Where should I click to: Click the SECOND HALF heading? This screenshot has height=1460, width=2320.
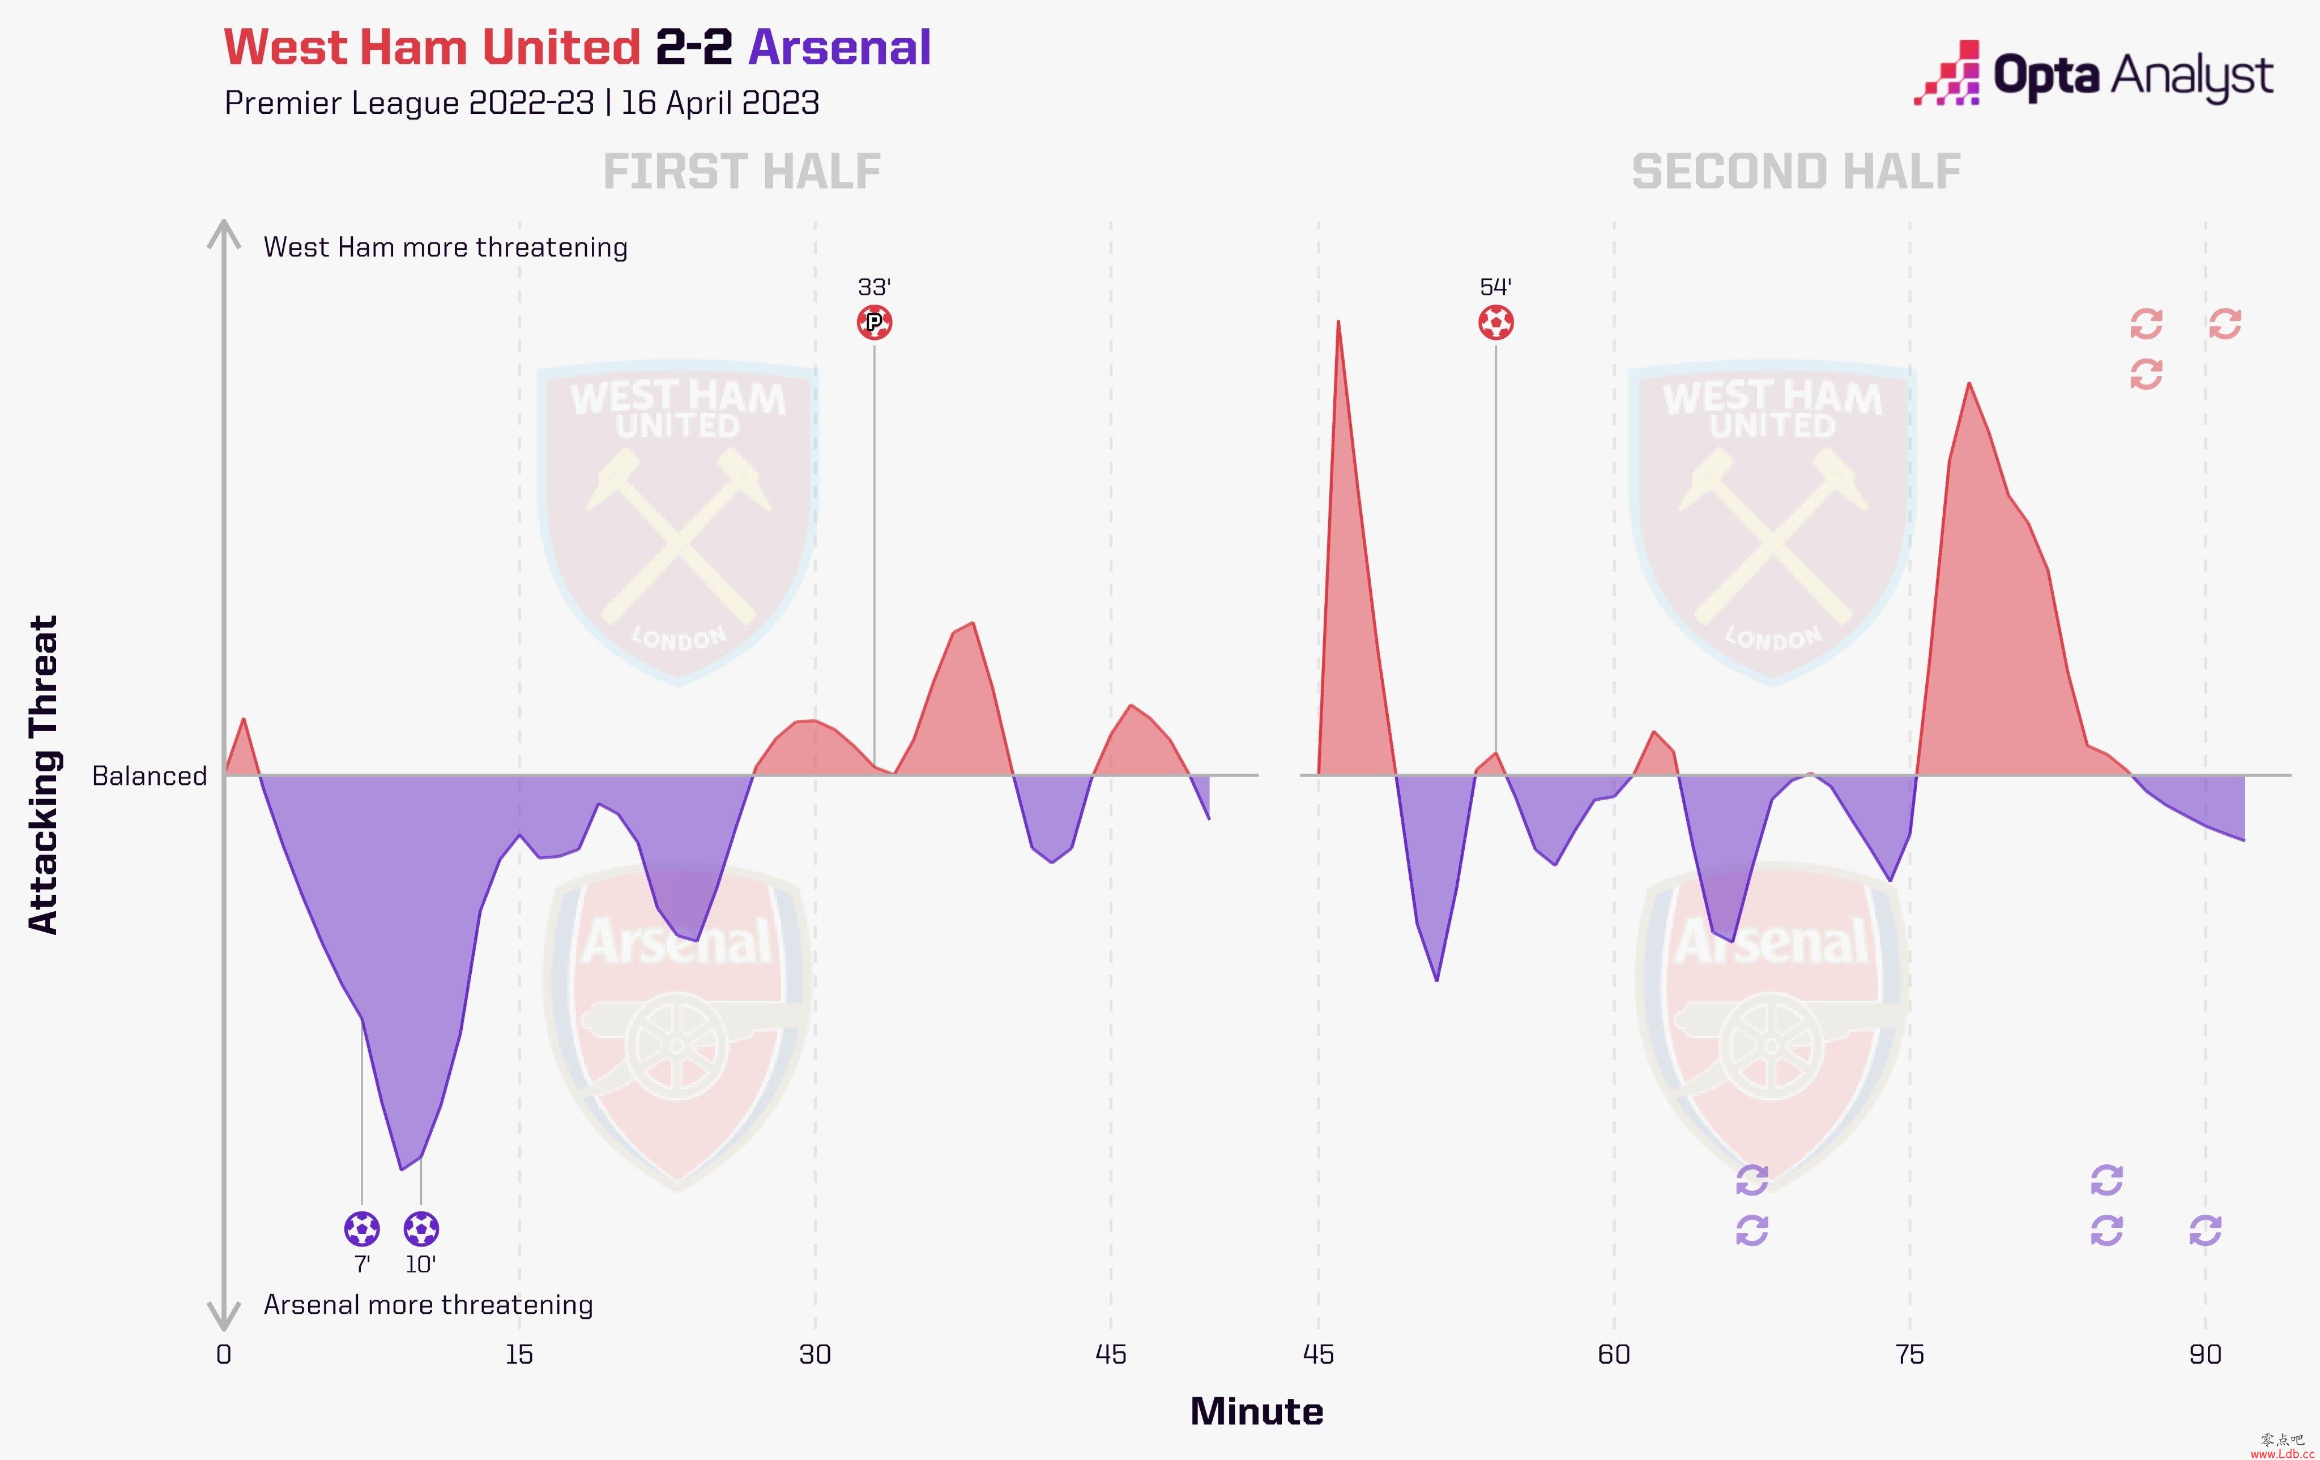1796,172
